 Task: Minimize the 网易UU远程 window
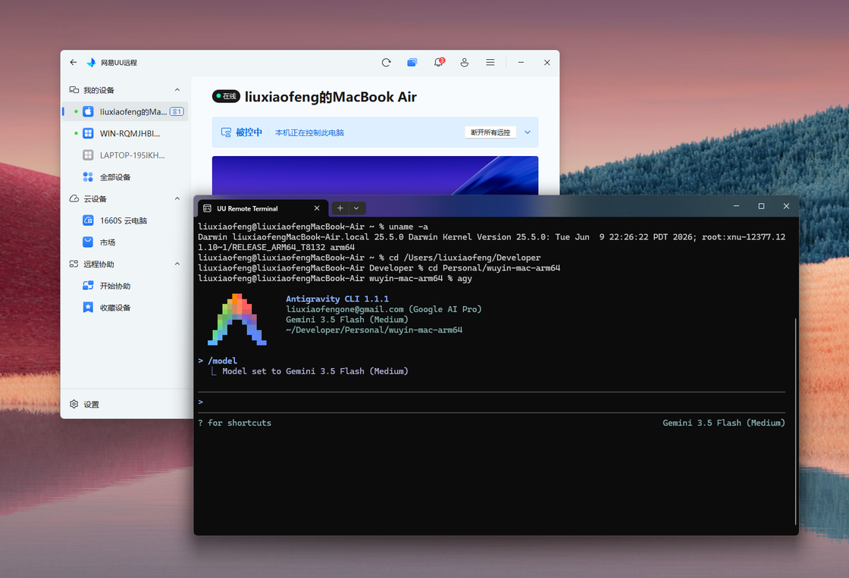pos(521,62)
